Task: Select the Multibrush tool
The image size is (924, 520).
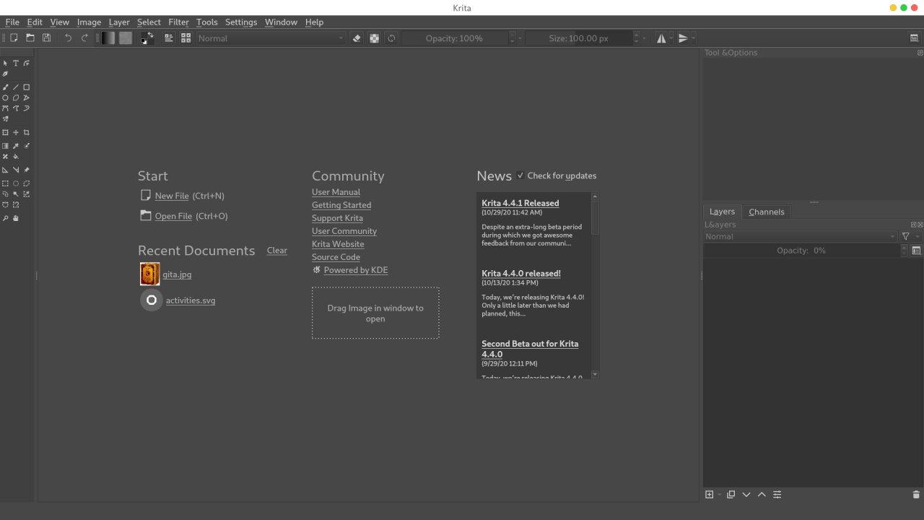Action: [5, 119]
